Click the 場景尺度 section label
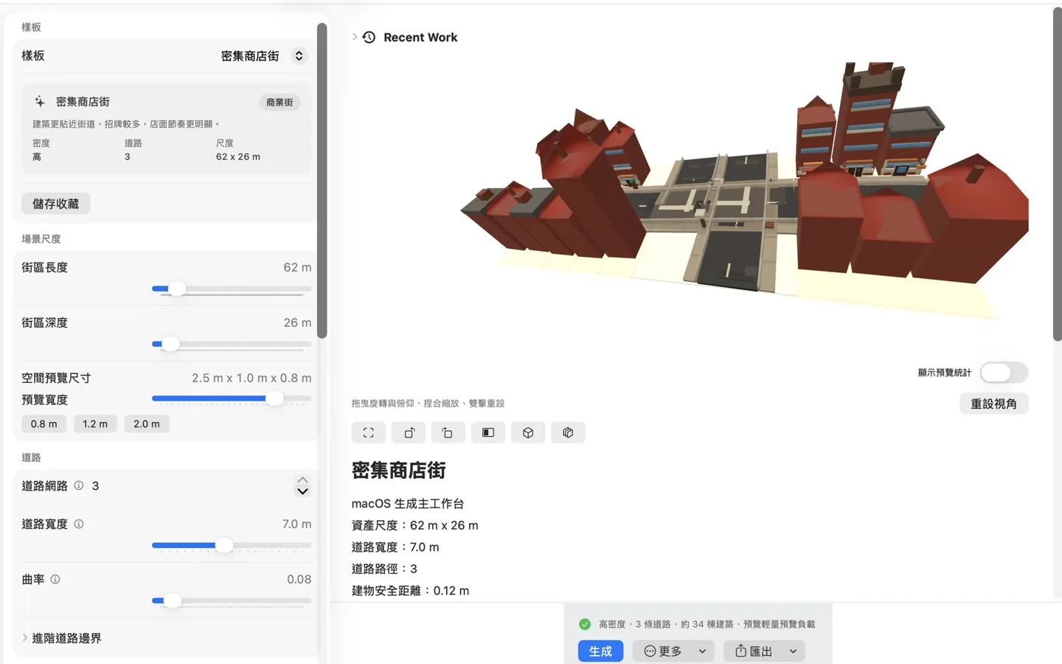This screenshot has height=664, width=1062. tap(41, 239)
